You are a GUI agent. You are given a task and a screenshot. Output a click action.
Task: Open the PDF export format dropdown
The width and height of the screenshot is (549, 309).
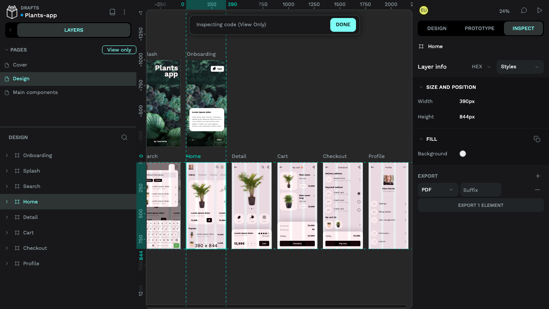tap(438, 190)
